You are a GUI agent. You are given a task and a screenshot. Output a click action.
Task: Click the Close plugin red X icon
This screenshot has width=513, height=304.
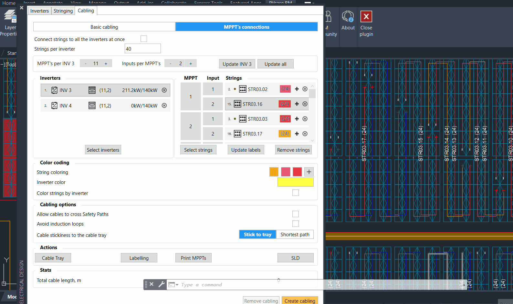(x=366, y=16)
